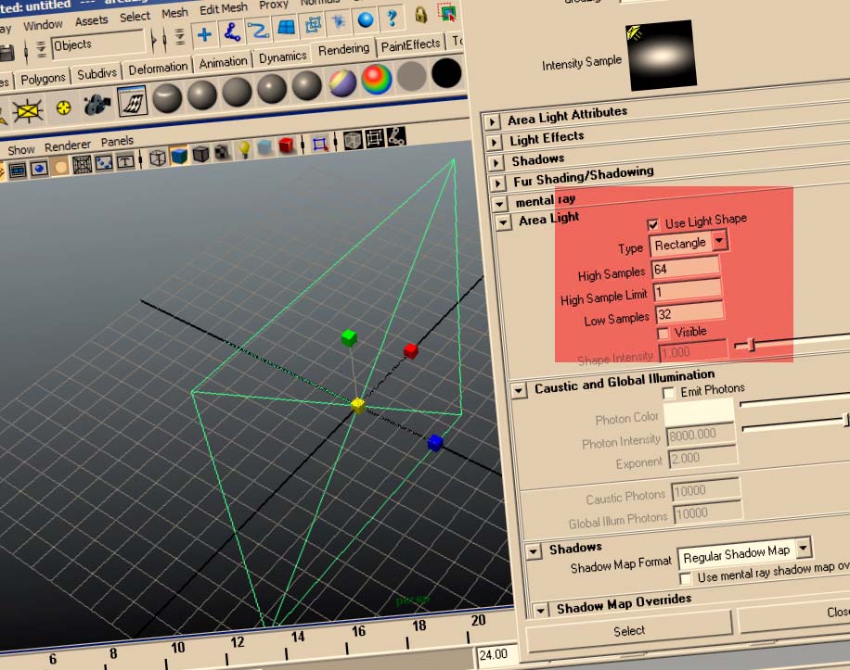850x670 pixels.
Task: Click the Photon Intensity slider
Action: click(796, 424)
